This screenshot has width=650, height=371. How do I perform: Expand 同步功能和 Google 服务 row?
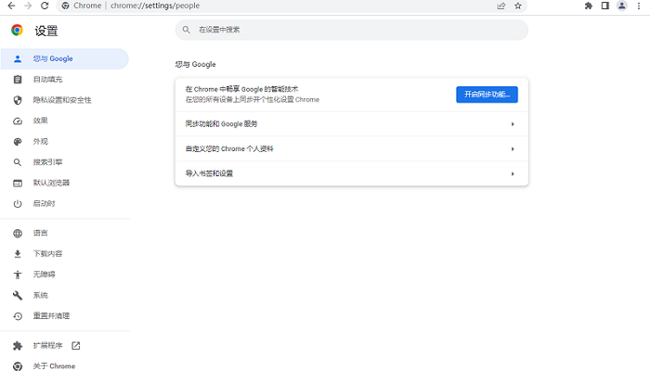click(x=351, y=123)
